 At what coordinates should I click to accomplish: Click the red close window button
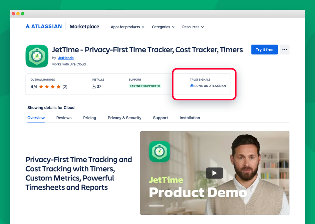(14, 14)
